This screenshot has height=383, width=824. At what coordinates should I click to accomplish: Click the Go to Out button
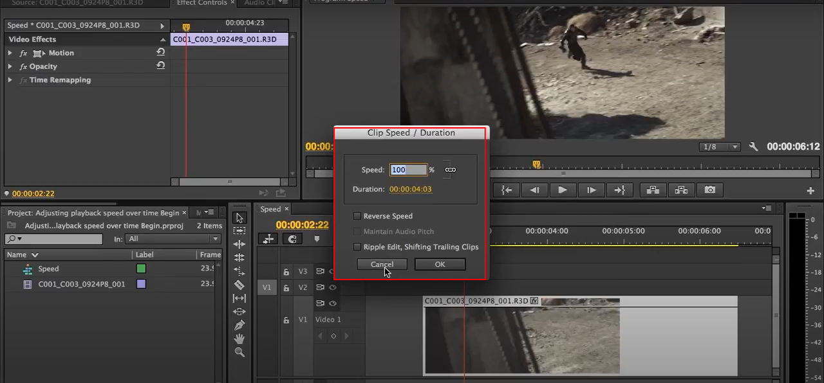tap(619, 190)
